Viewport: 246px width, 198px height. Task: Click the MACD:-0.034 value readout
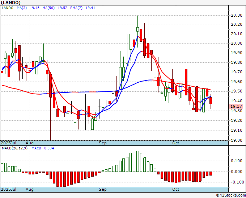coord(42,148)
